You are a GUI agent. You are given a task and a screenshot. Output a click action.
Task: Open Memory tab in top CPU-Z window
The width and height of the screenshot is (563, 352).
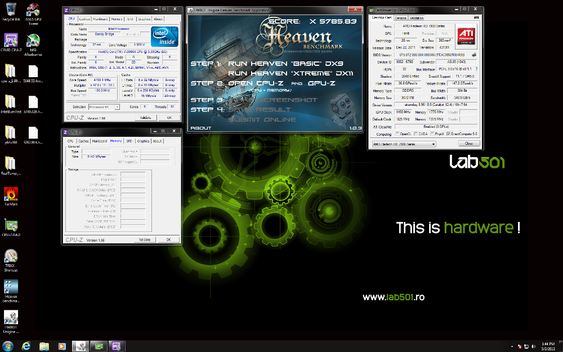coord(117,19)
